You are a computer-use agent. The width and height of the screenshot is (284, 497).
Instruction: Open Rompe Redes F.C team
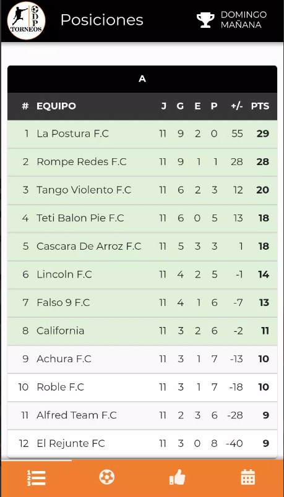(x=82, y=162)
